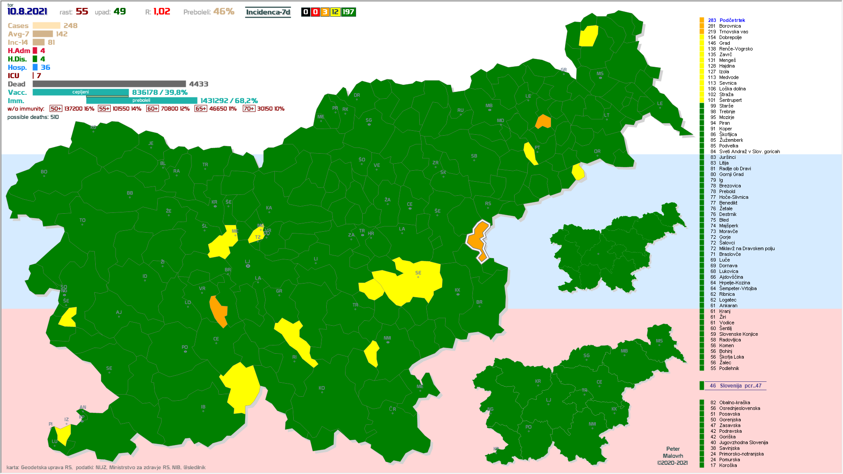
Task: Click the Incidenca-7d mode label
Action: point(268,12)
